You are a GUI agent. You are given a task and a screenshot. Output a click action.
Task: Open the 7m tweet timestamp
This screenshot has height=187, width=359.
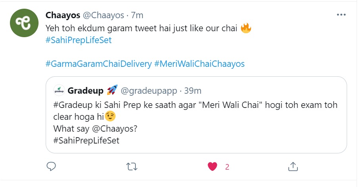(x=137, y=15)
